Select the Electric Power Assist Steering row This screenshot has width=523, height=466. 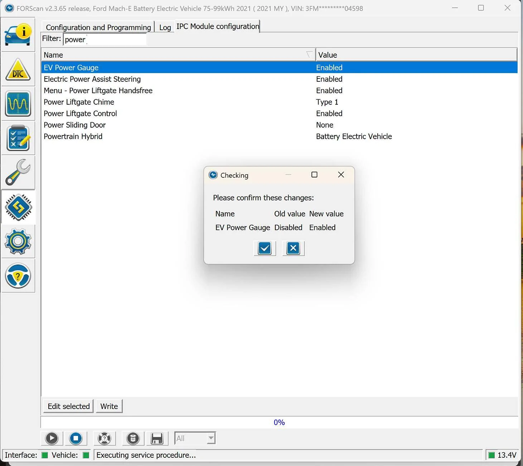[x=279, y=79]
